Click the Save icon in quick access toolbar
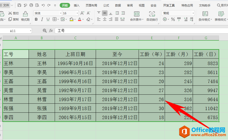The width and height of the screenshot is (228, 140). tap(19, 5)
